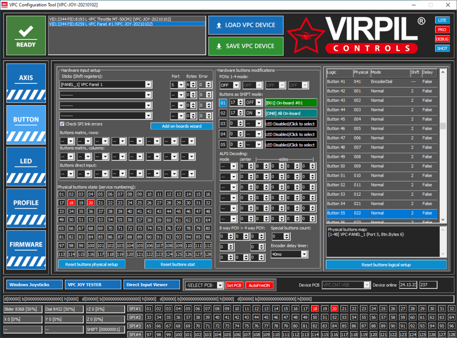
Task: Click Reset buttons stat
Action: click(178, 264)
